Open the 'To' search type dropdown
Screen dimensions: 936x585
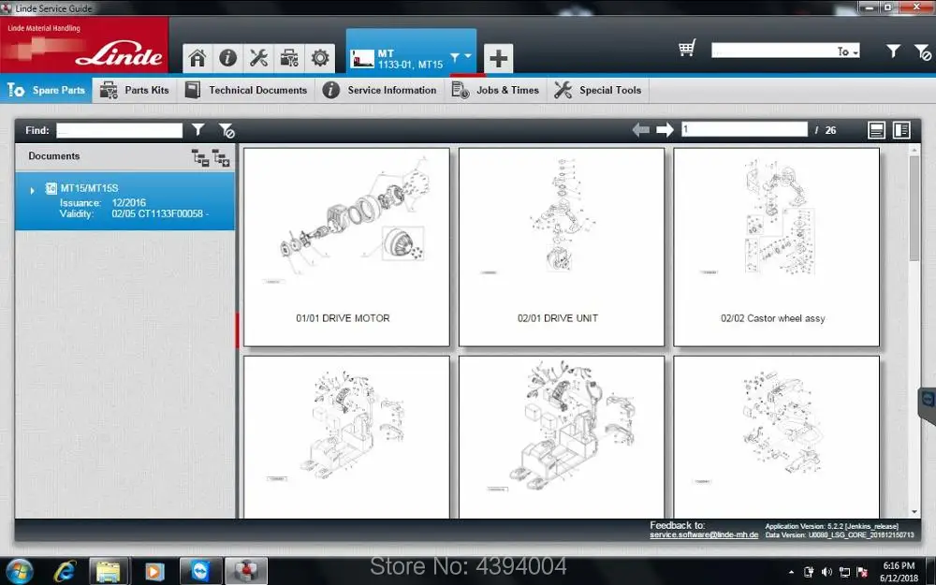[x=848, y=51]
